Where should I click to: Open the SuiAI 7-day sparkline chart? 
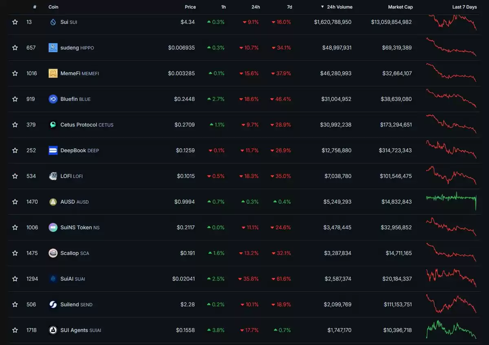point(451,278)
